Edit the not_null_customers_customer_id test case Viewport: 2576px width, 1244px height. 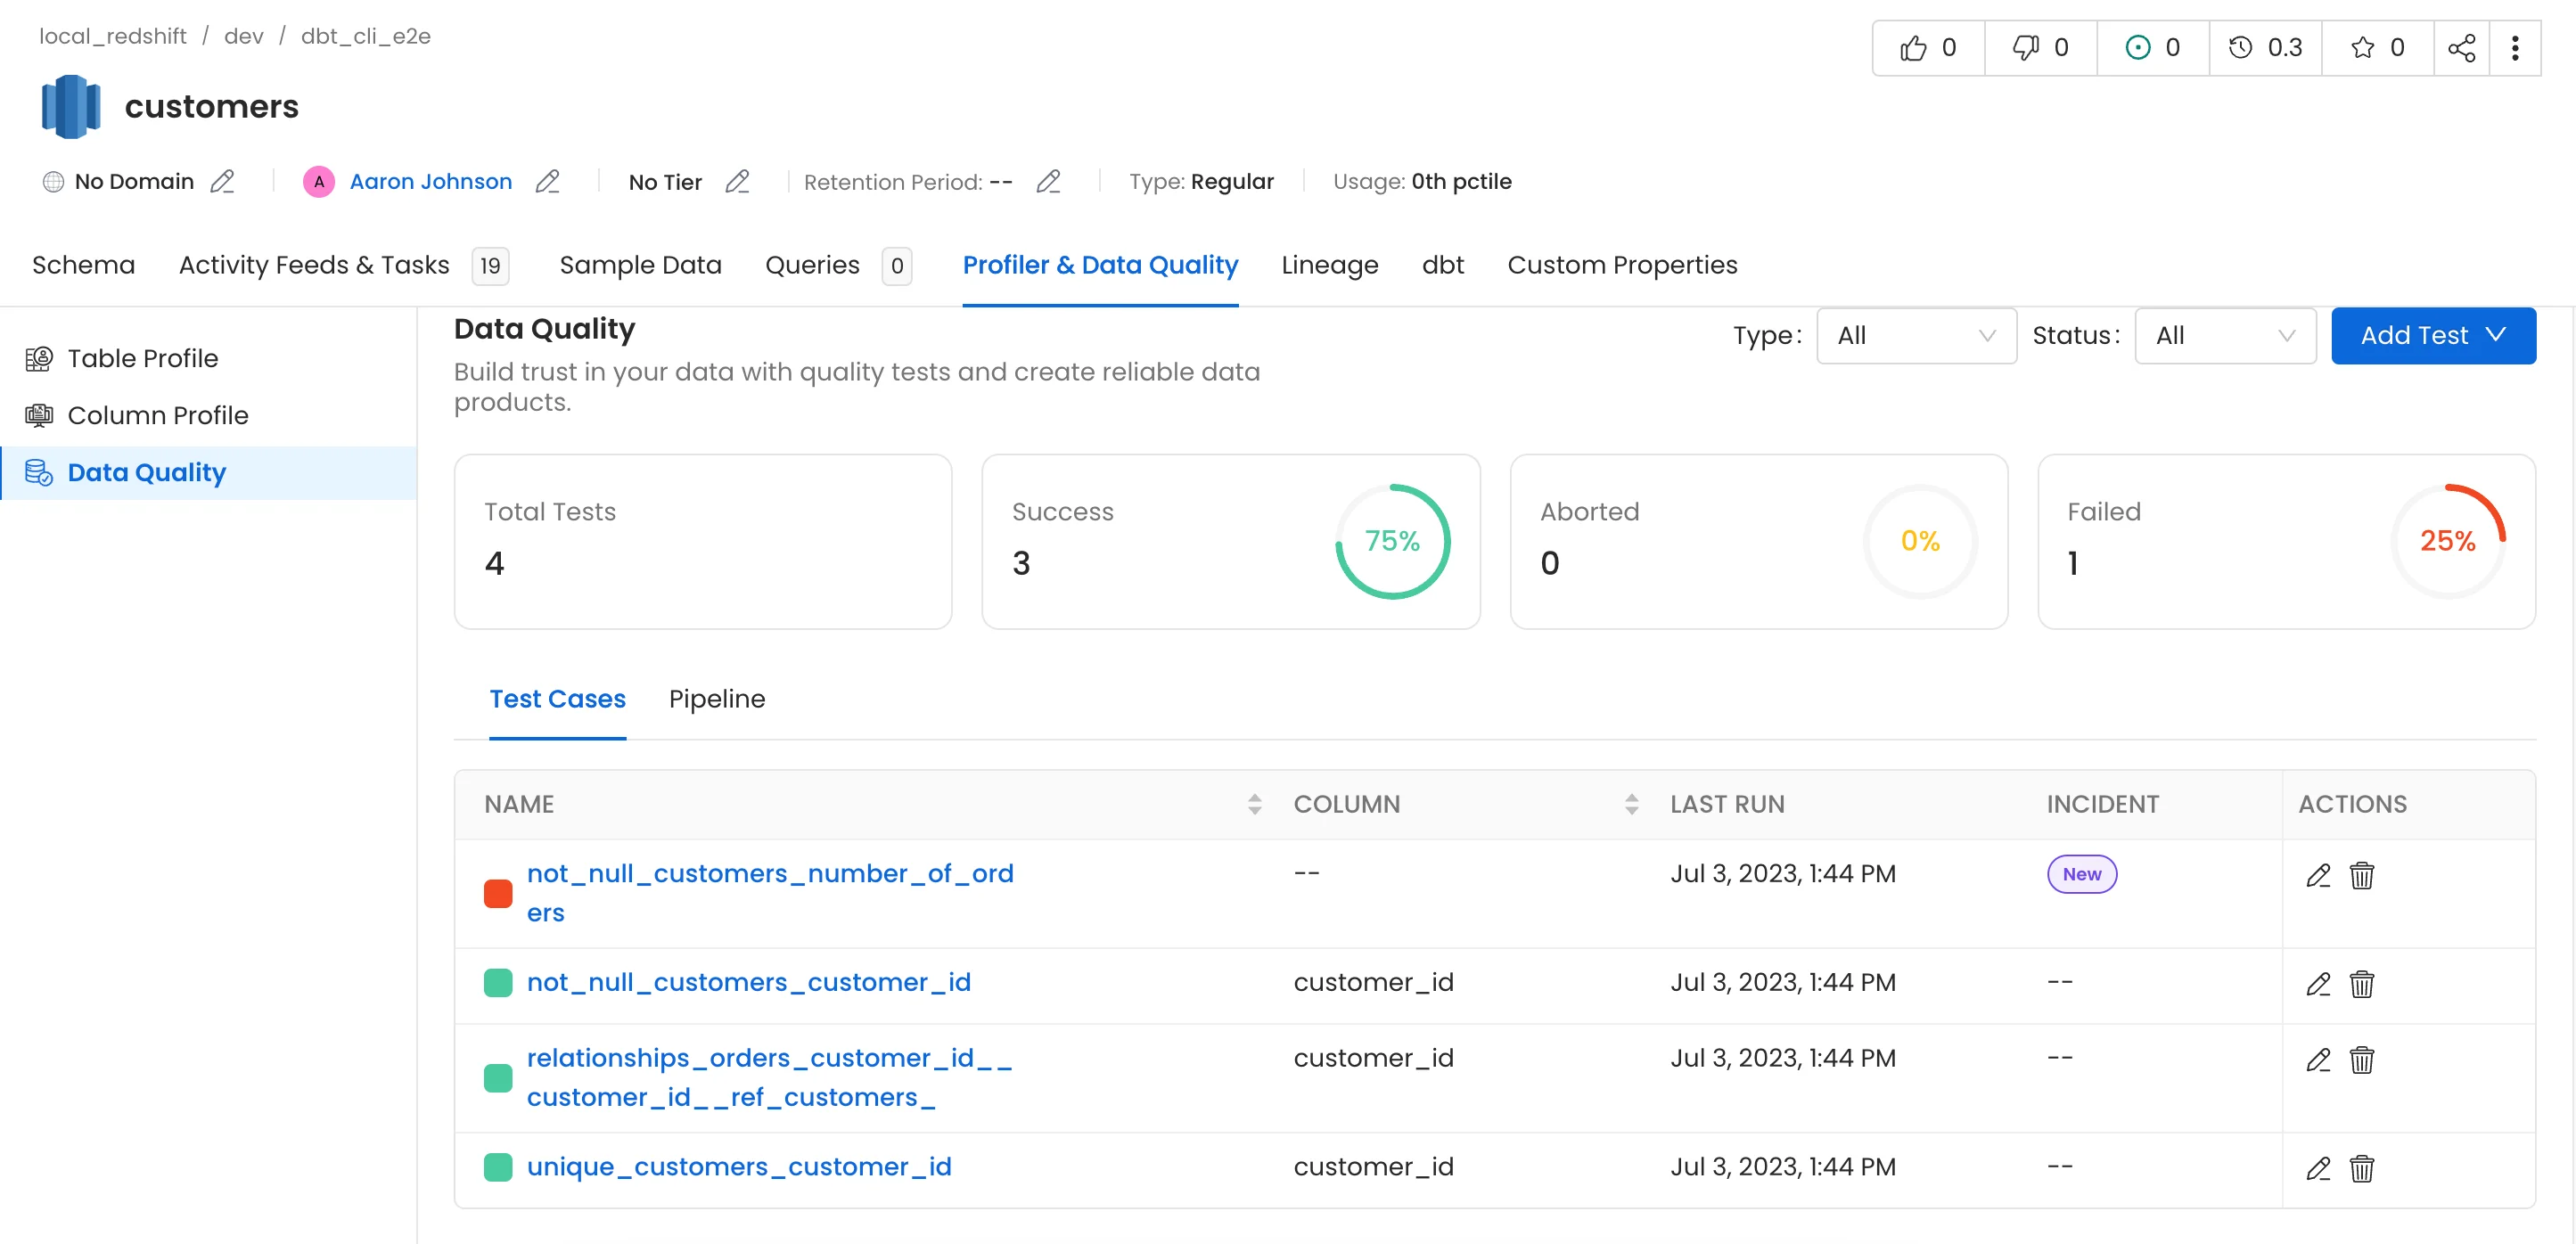click(2318, 983)
